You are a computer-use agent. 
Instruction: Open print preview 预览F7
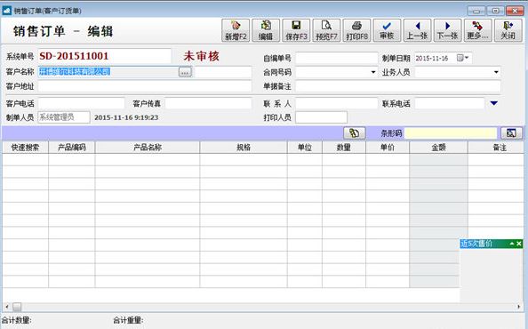[x=326, y=30]
